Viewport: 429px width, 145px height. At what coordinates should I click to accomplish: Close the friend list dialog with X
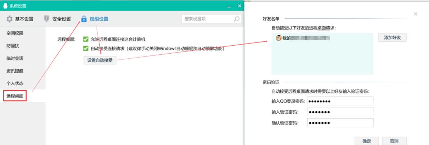pyautogui.click(x=416, y=14)
